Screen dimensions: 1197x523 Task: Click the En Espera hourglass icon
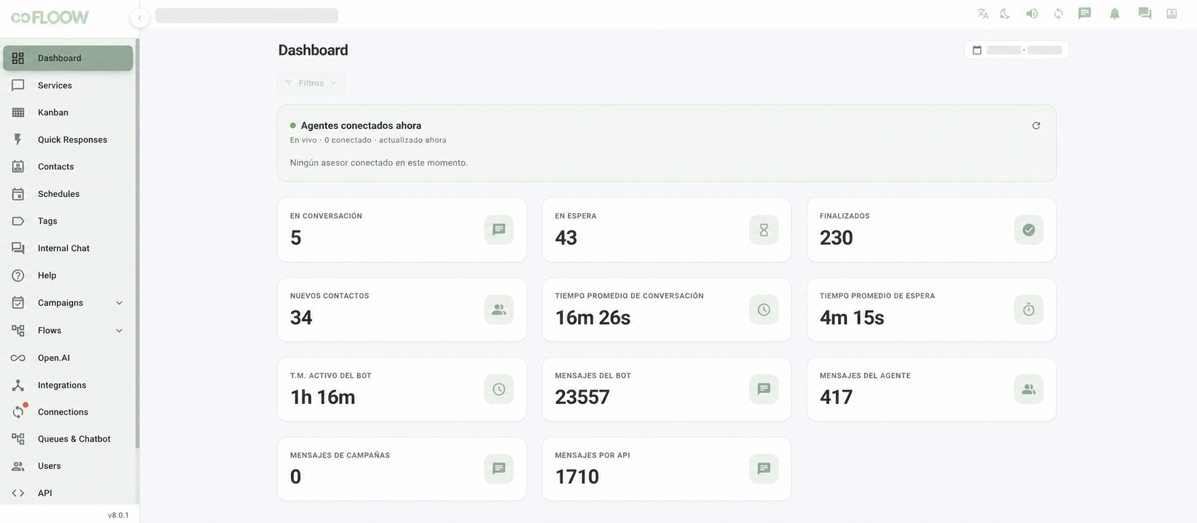(x=764, y=230)
